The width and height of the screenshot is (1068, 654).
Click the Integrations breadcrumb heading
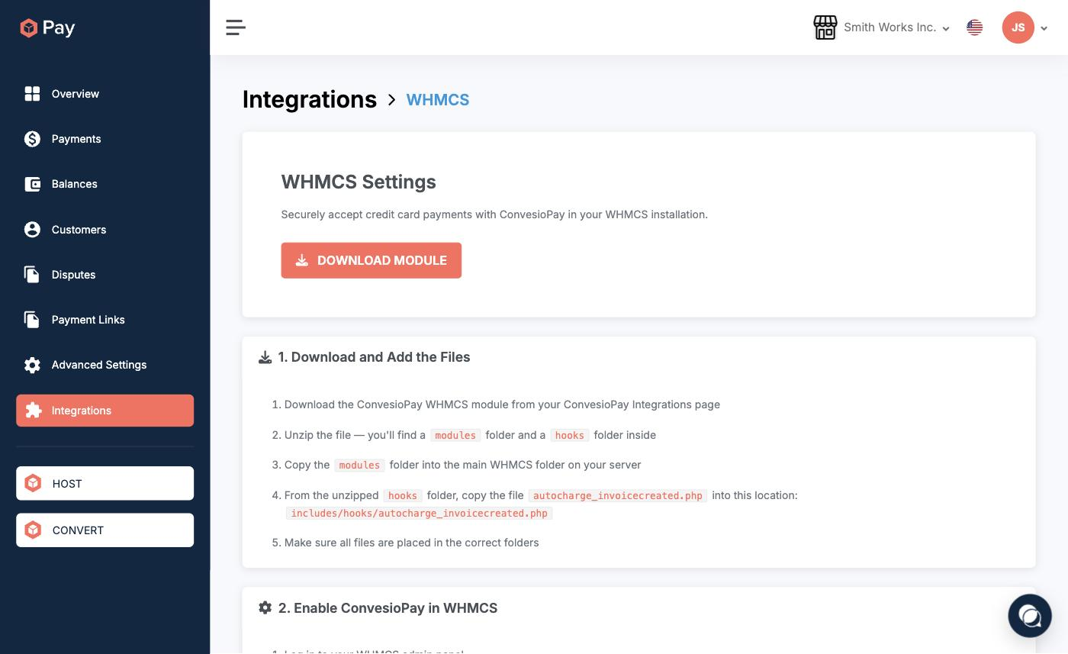coord(310,99)
